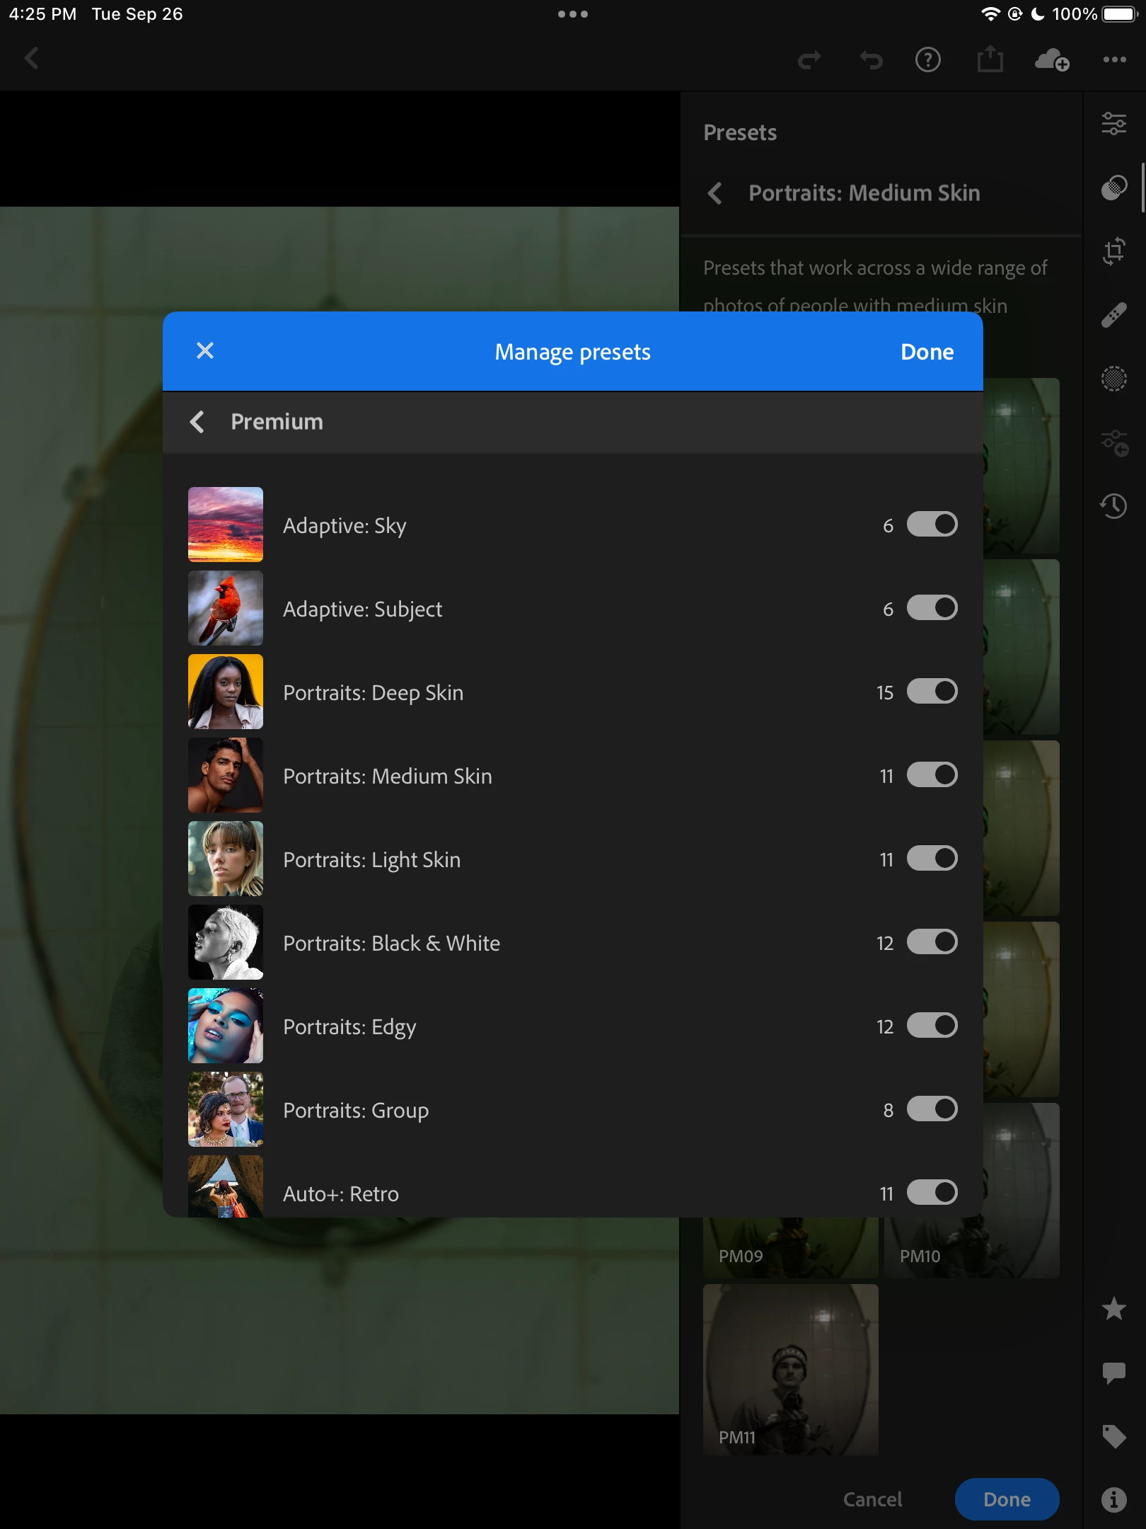Open the help question mark icon
This screenshot has width=1146, height=1529.
pos(928,60)
